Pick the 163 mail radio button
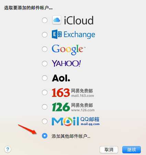Image resolution: width=146 pixels, height=155 pixels. pyautogui.click(x=45, y=92)
